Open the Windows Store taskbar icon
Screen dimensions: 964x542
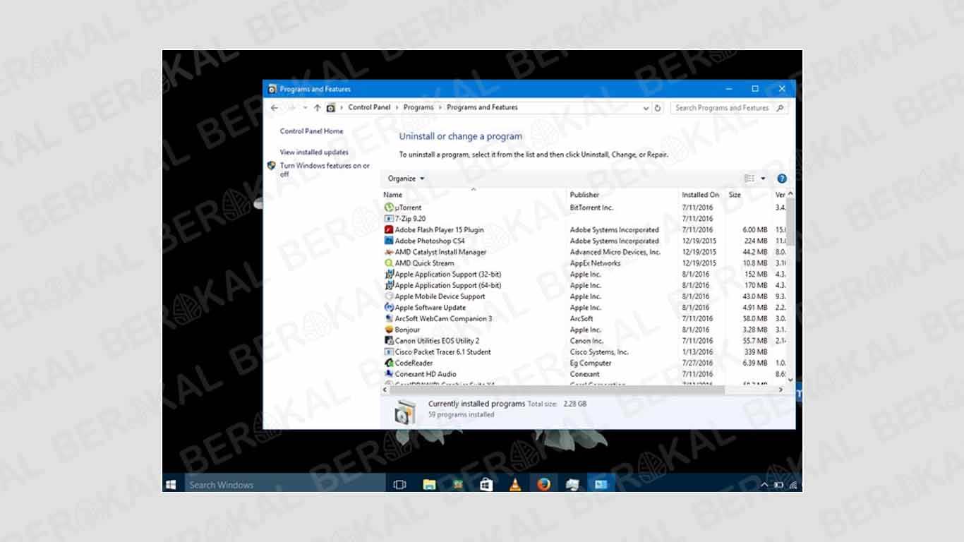[x=486, y=484]
